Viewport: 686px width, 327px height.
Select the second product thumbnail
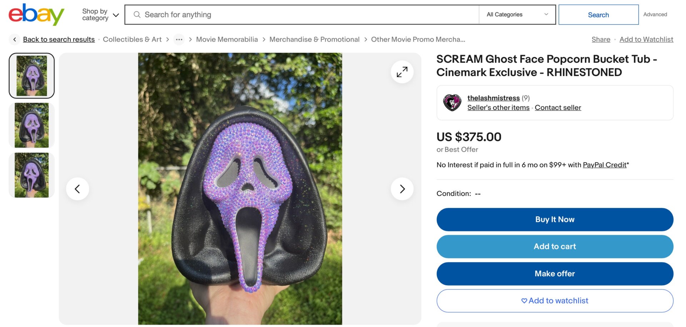31,125
